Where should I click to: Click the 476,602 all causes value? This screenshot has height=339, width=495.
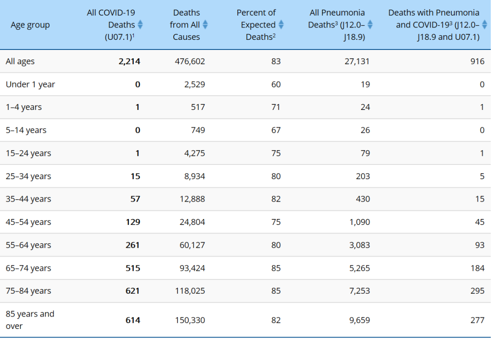point(190,61)
